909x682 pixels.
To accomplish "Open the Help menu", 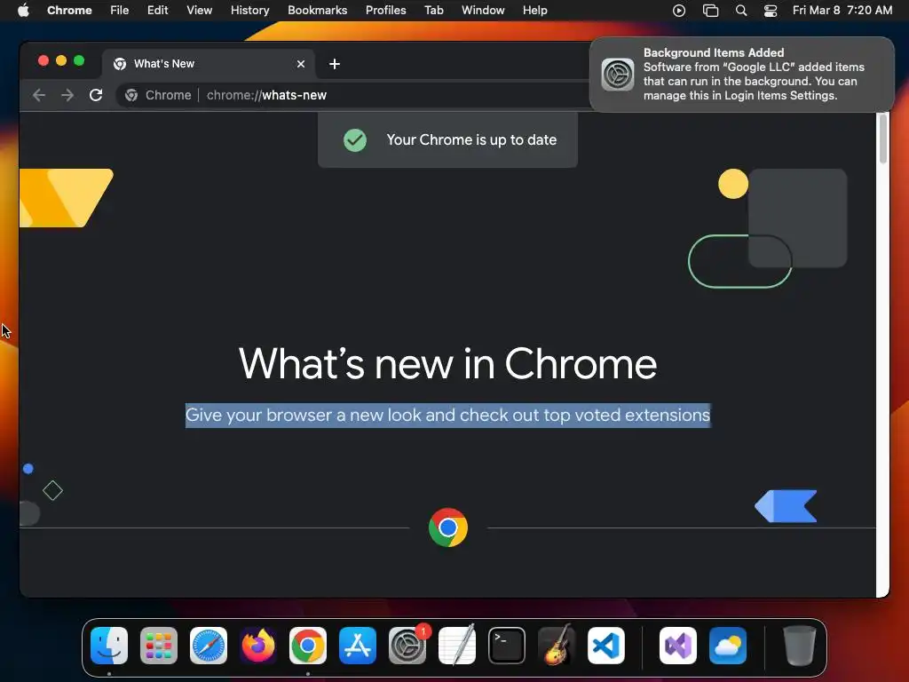I will click(x=534, y=10).
